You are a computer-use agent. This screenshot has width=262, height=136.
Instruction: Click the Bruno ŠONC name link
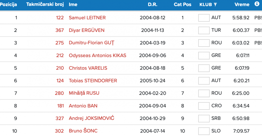tap(83, 131)
